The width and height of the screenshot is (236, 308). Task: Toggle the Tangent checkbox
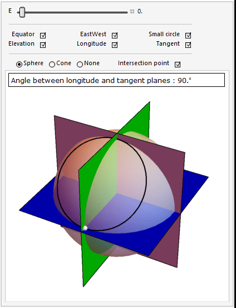pos(188,45)
